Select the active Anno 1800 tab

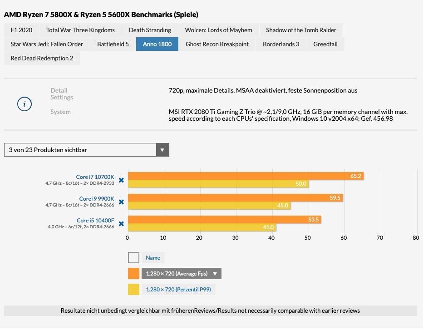(x=157, y=44)
